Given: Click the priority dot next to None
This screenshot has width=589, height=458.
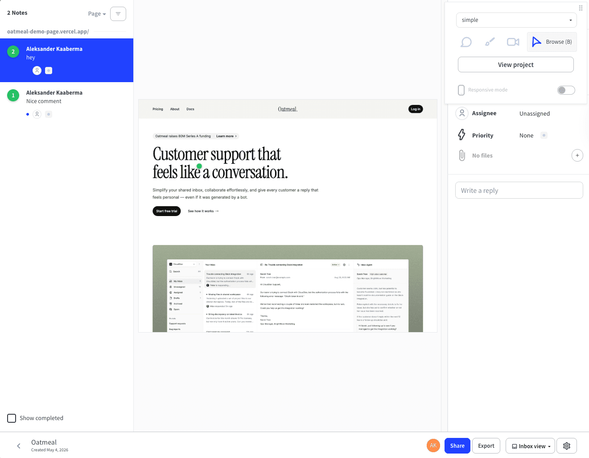Looking at the screenshot, I should [544, 135].
